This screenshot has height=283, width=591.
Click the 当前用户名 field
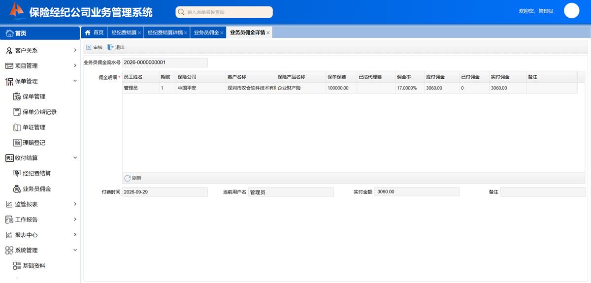coord(291,192)
